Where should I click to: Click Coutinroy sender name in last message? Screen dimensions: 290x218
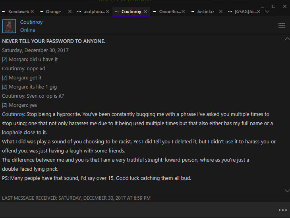click(x=13, y=114)
